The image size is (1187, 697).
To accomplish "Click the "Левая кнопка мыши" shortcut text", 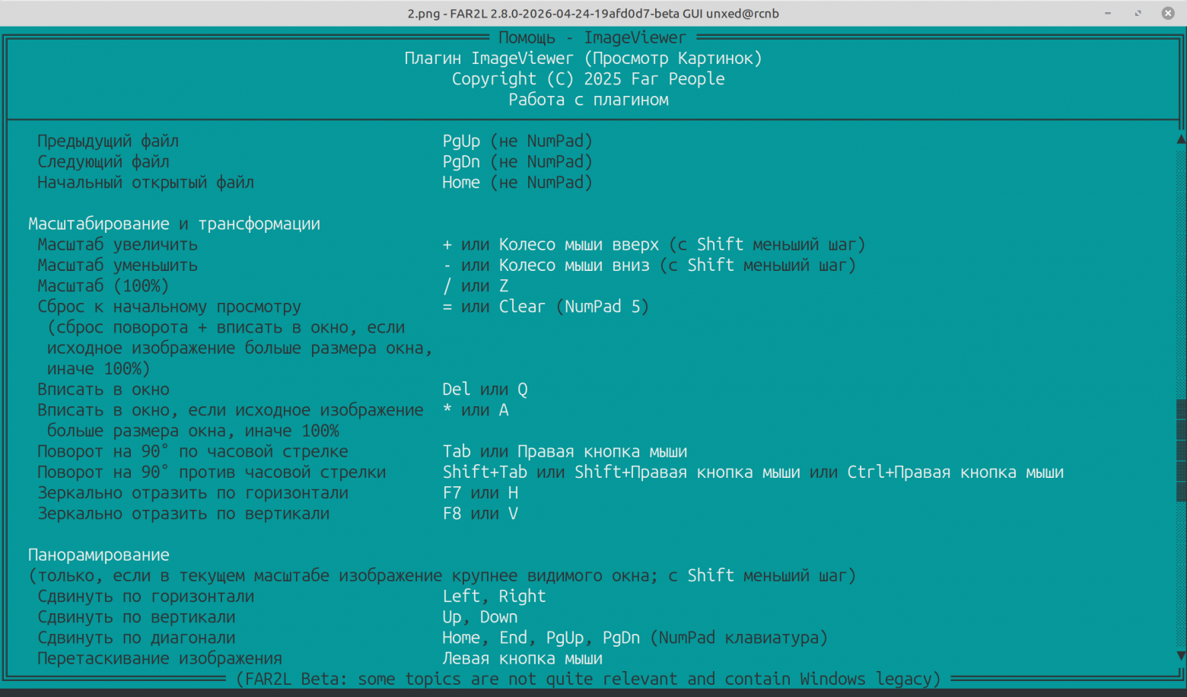I will click(523, 658).
